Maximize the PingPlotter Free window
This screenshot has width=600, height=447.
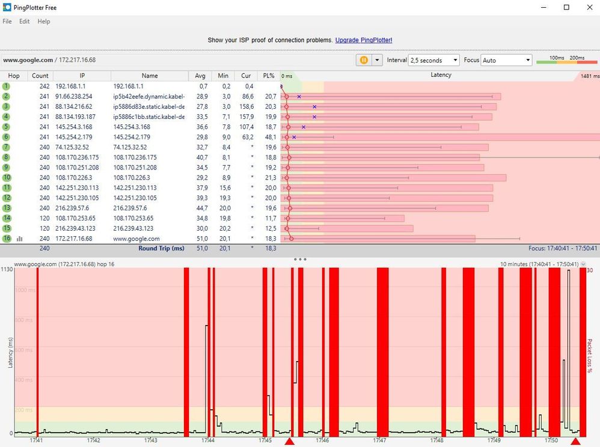pyautogui.click(x=566, y=7)
